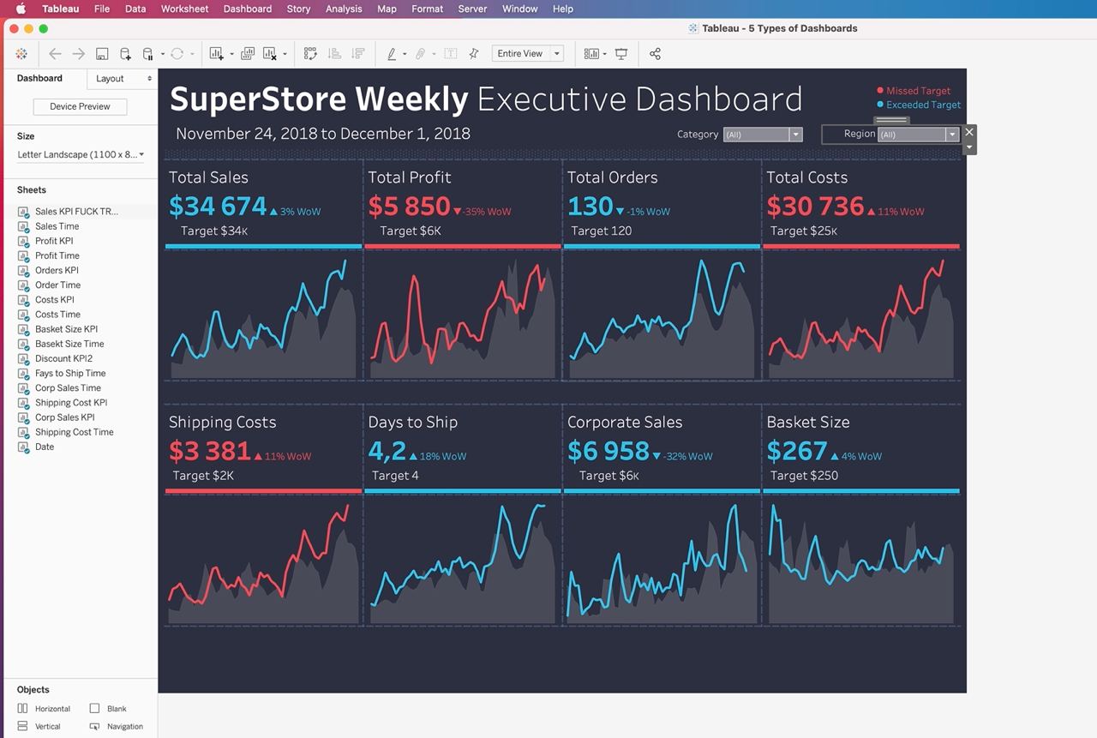Grab the Region filter drag handle
1097x738 pixels.
pyautogui.click(x=891, y=121)
